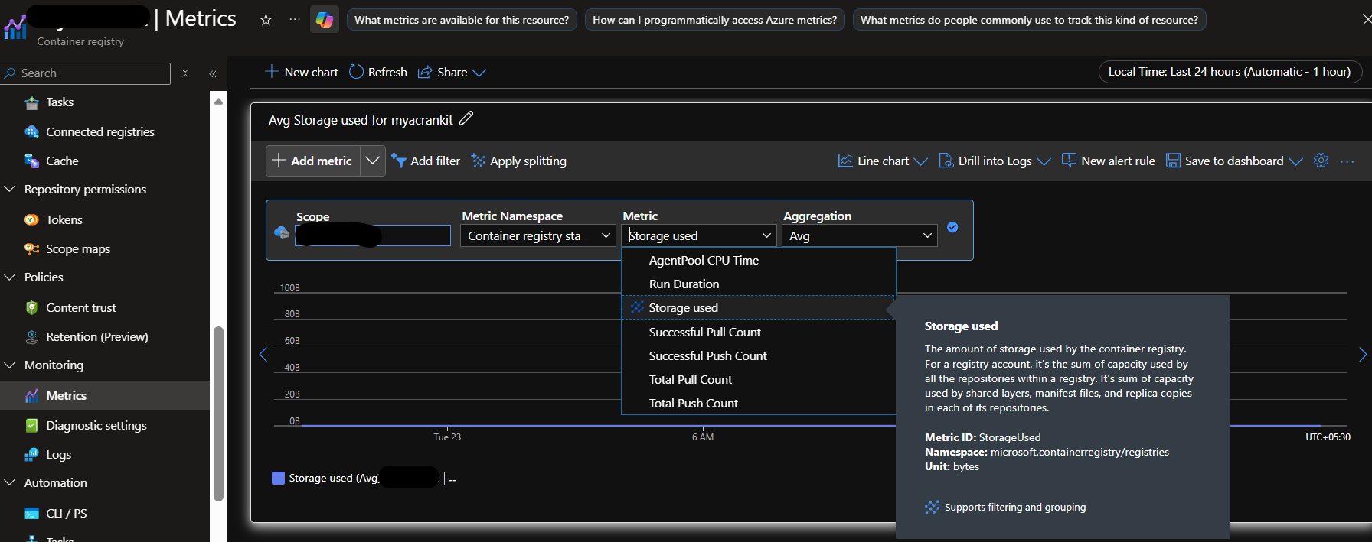Collapse the sidebar with double chevron

pos(213,73)
